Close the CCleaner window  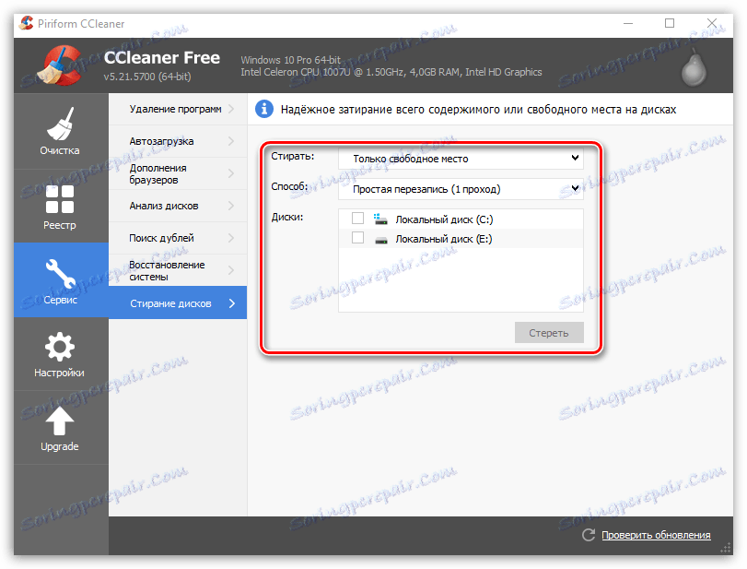712,23
